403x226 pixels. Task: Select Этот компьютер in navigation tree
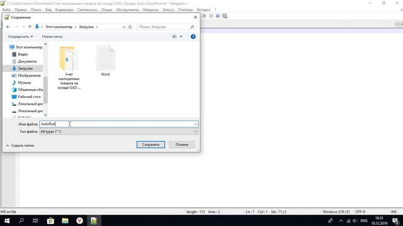pyautogui.click(x=28, y=47)
